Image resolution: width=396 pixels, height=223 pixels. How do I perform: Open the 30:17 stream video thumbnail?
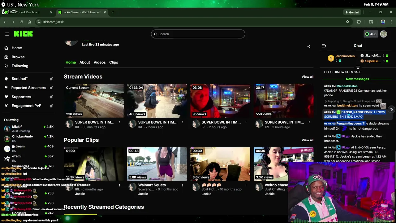coord(284,101)
